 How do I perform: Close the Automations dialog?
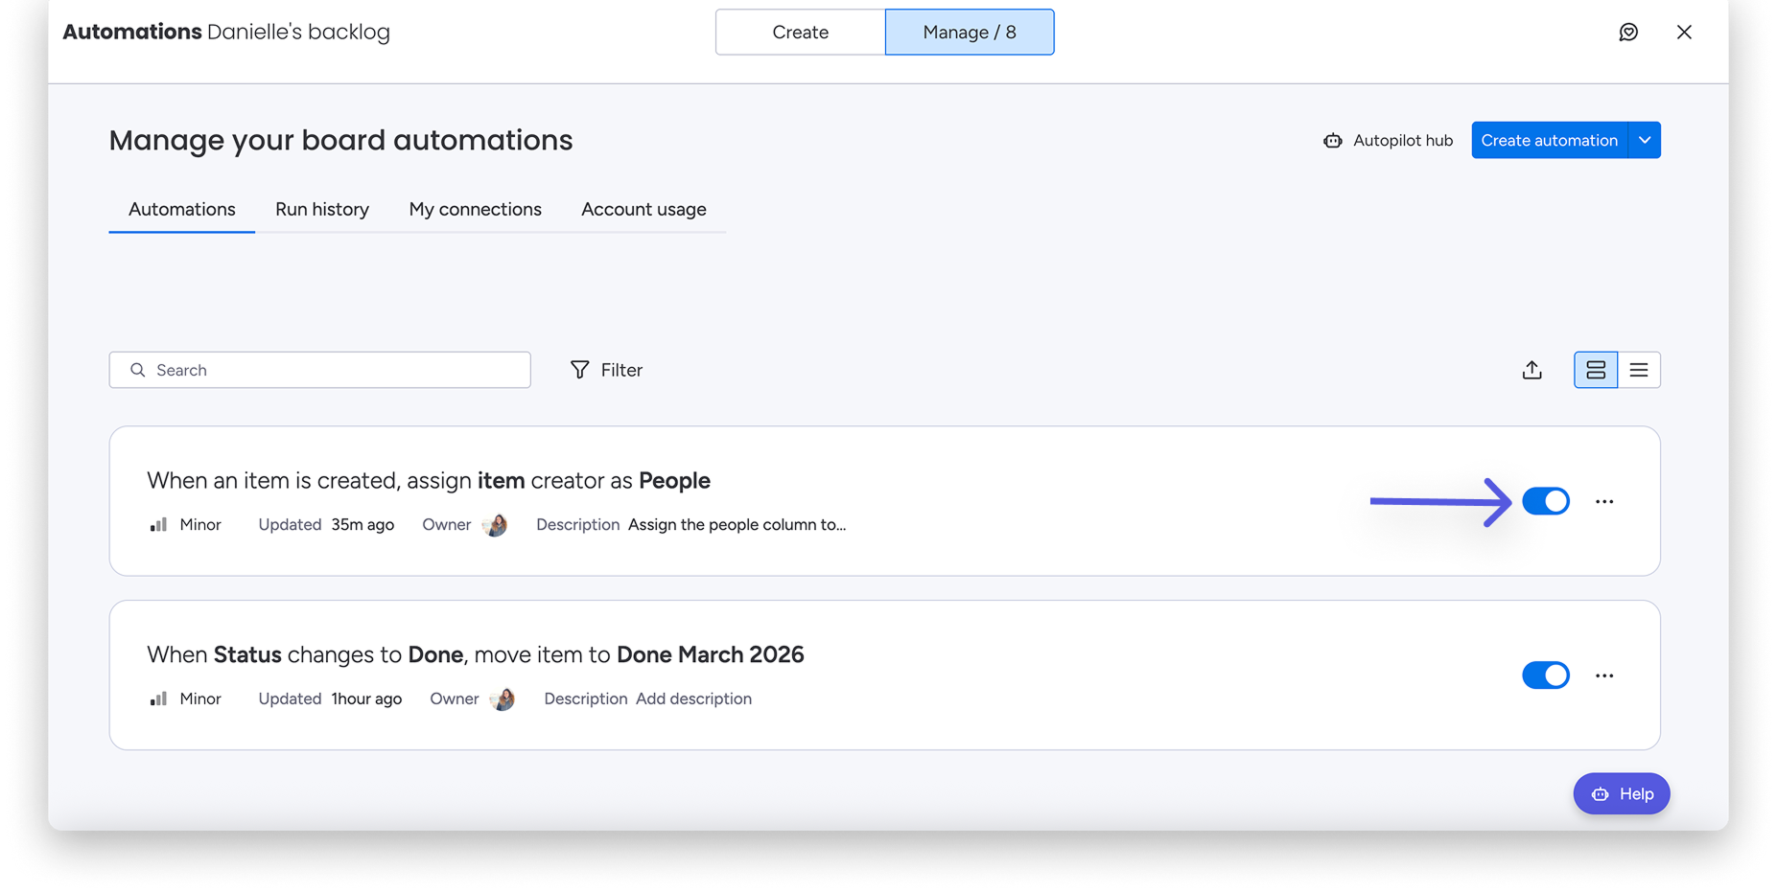(x=1684, y=33)
